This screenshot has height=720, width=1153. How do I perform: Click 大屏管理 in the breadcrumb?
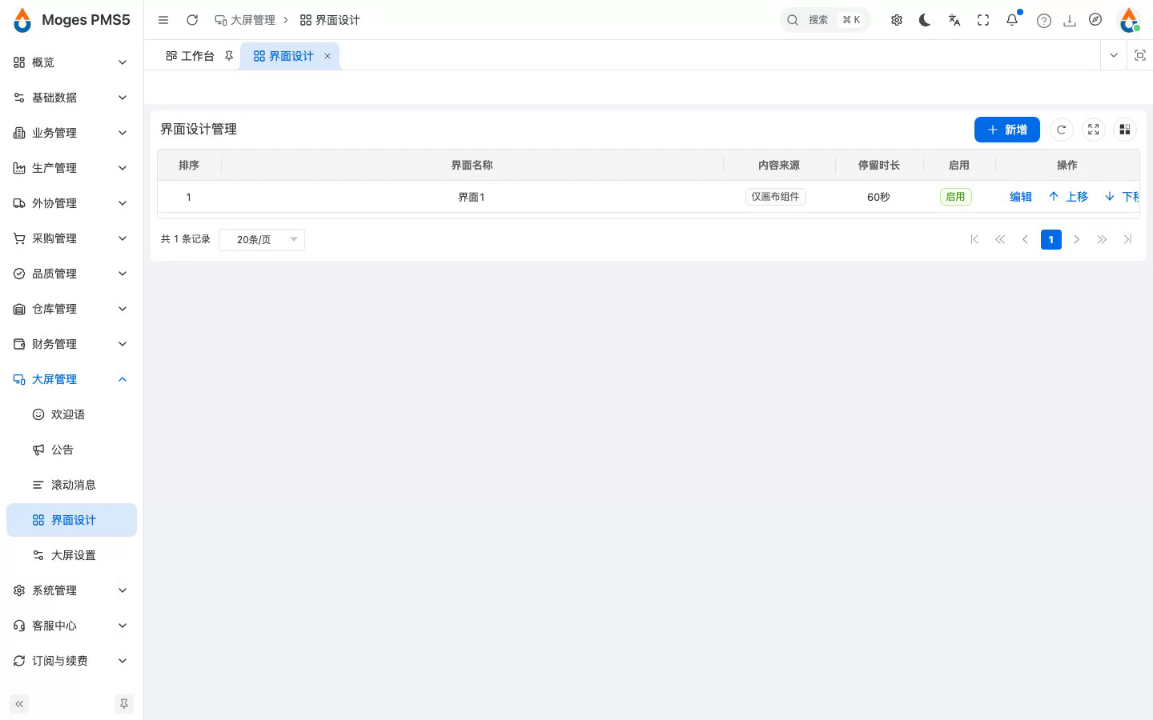click(245, 20)
